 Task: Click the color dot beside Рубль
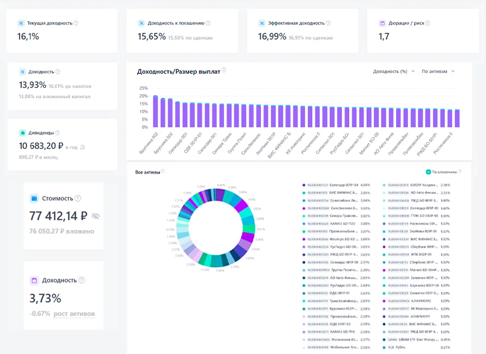pos(384,347)
